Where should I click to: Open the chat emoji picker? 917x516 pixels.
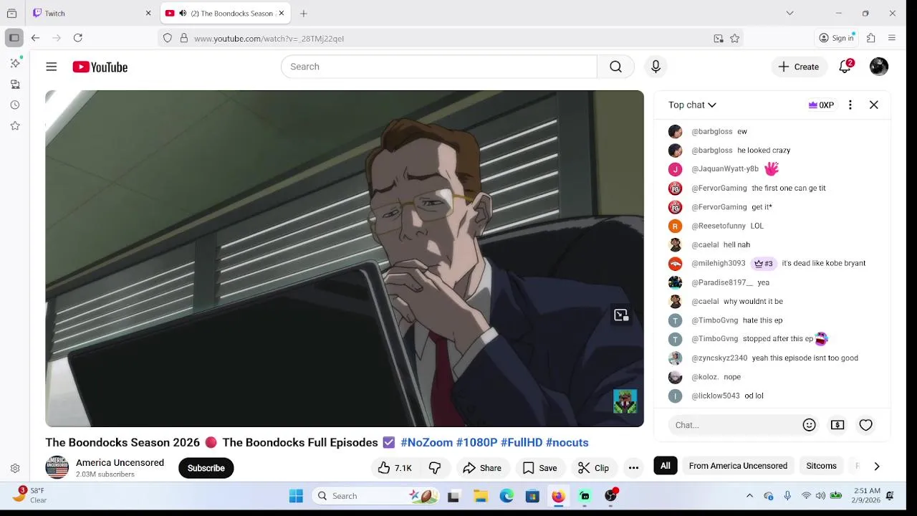810,425
